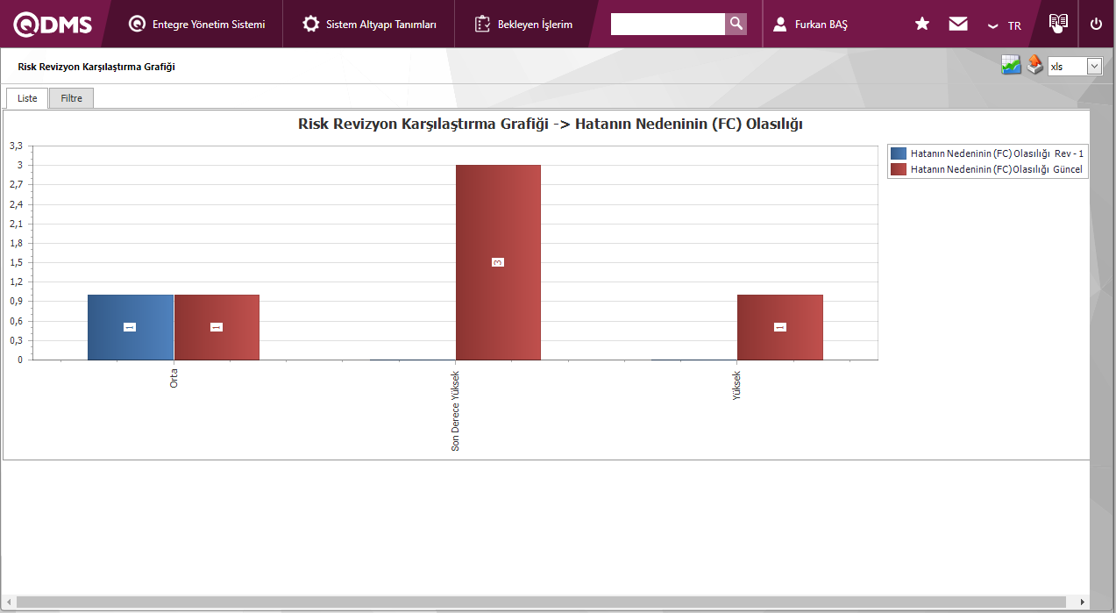Image resolution: width=1116 pixels, height=613 pixels.
Task: Open the Furkan BAŞ user menu
Action: click(x=810, y=25)
